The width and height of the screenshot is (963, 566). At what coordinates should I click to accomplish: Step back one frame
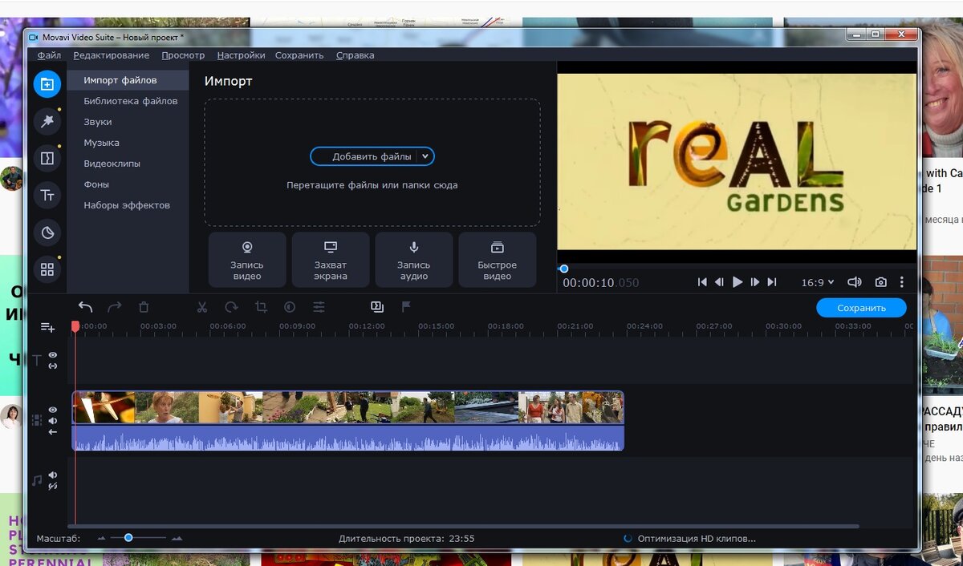coord(719,282)
